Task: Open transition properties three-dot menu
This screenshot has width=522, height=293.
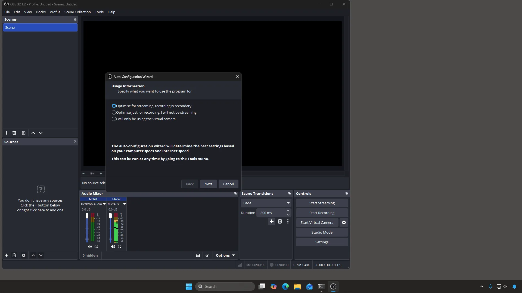Action: click(288, 222)
